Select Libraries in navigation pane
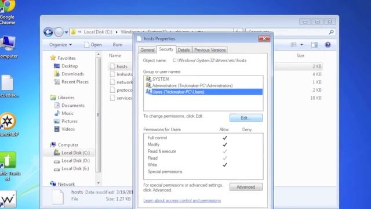The image size is (371, 209). (x=62, y=98)
